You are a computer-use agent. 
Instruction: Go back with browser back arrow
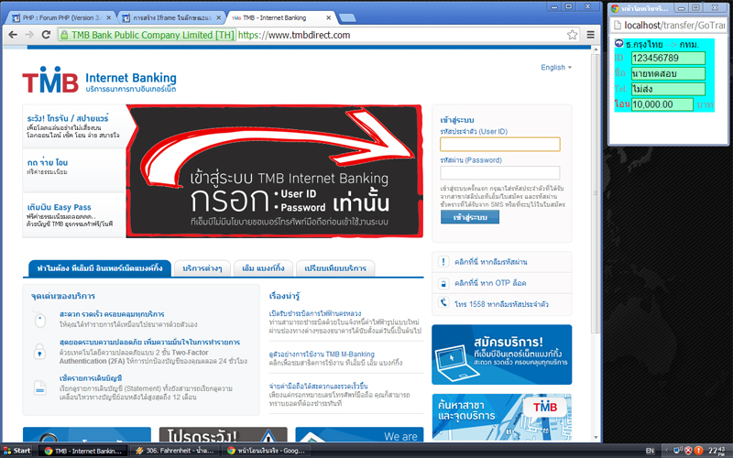(13, 35)
